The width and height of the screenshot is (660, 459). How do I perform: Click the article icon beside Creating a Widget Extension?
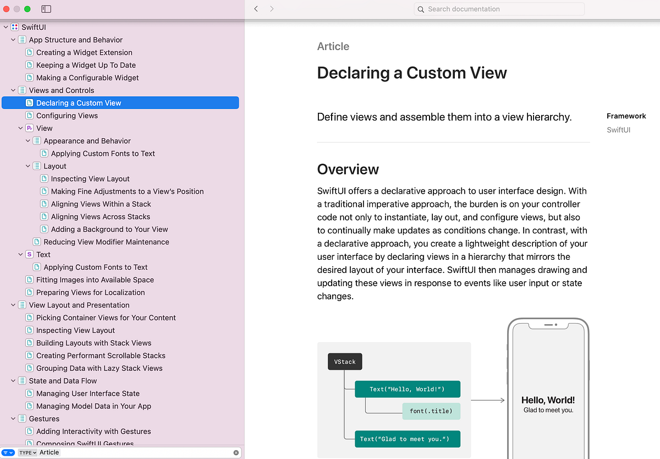(x=29, y=52)
